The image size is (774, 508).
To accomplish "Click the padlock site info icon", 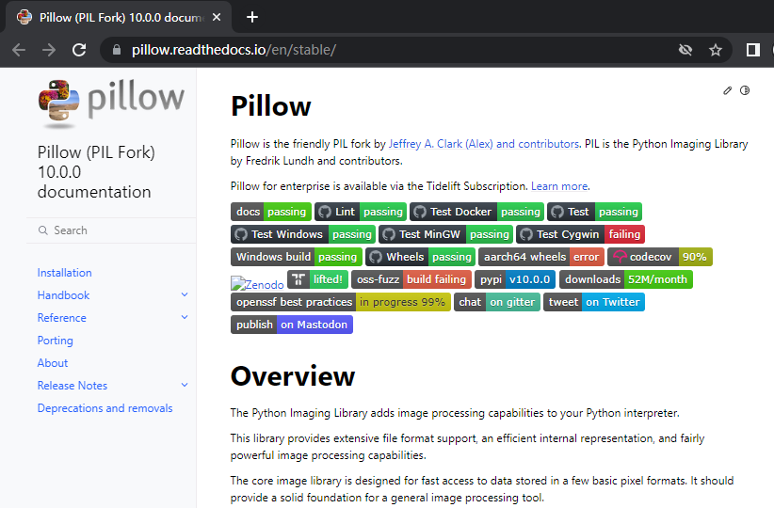I will tap(117, 50).
